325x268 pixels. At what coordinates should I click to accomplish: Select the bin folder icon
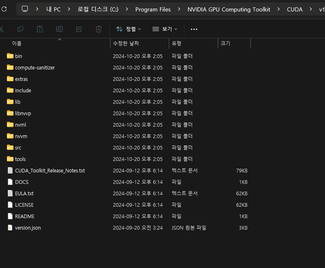[10, 56]
